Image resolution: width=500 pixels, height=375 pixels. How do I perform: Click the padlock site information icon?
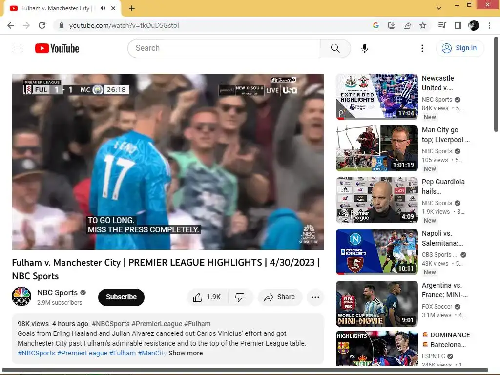(x=62, y=25)
